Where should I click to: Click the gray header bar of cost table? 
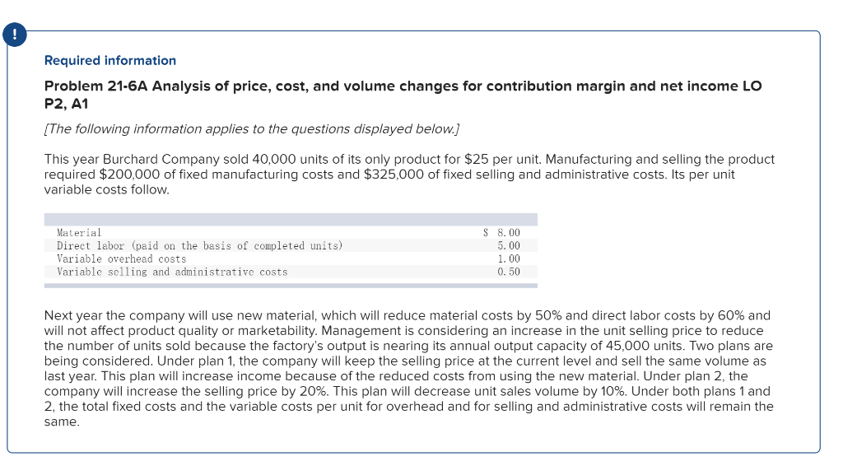(291, 220)
